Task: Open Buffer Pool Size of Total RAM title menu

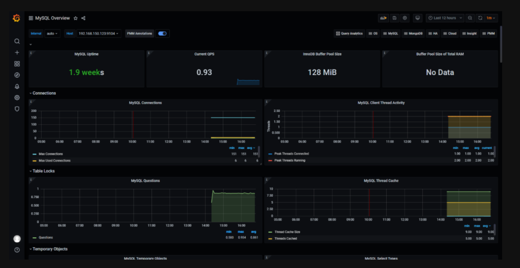Action: 440,54
